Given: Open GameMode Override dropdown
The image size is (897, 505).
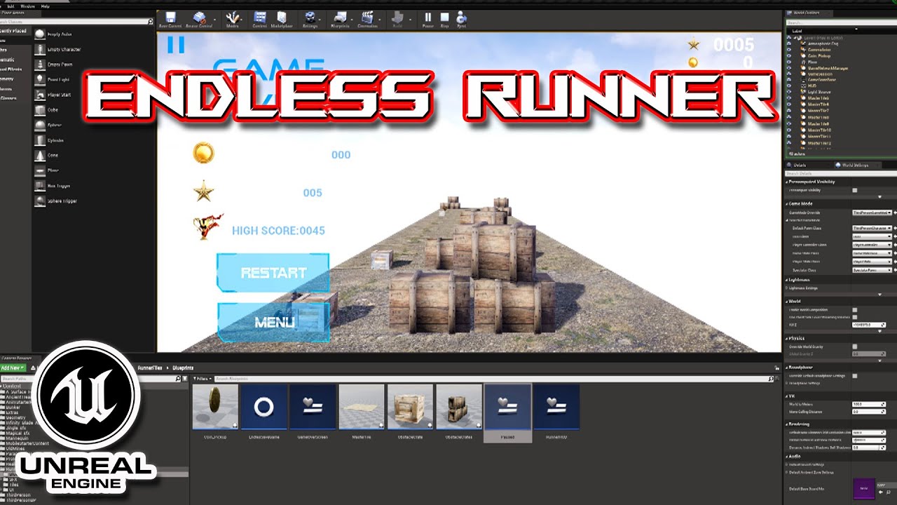Looking at the screenshot, I should [872, 213].
